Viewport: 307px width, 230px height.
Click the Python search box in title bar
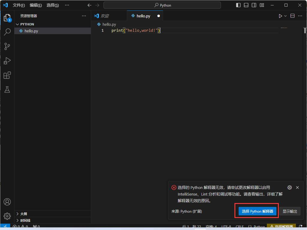click(162, 5)
